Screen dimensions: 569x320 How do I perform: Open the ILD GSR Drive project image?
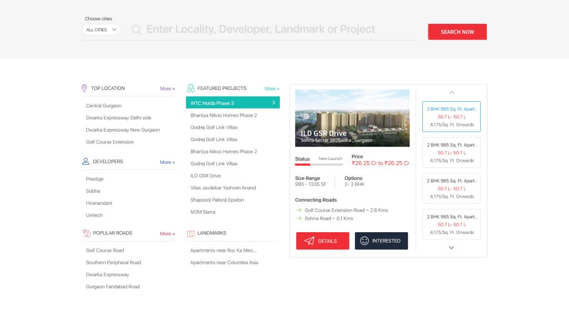click(352, 118)
